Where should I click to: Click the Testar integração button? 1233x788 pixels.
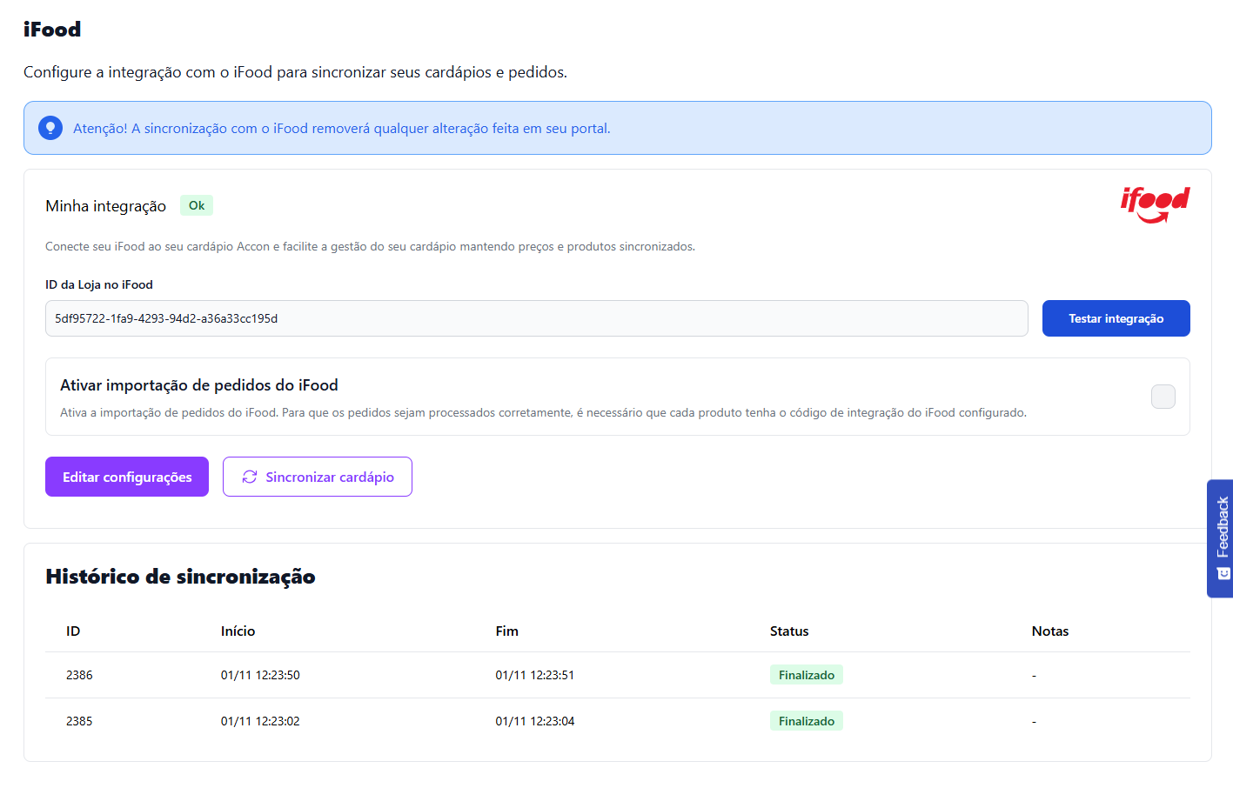point(1116,318)
